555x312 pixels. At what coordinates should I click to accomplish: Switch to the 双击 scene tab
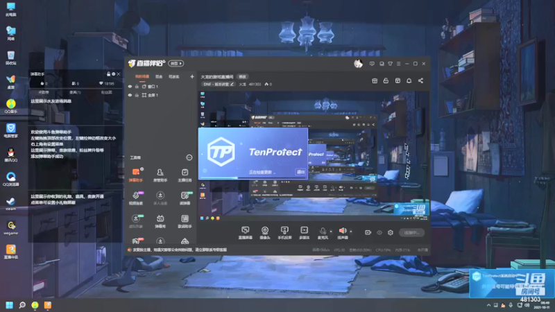pos(159,76)
